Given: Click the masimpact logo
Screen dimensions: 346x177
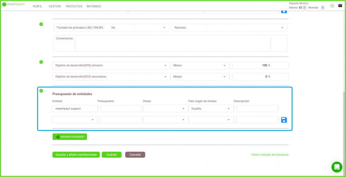Looking at the screenshot, I should (13, 4).
